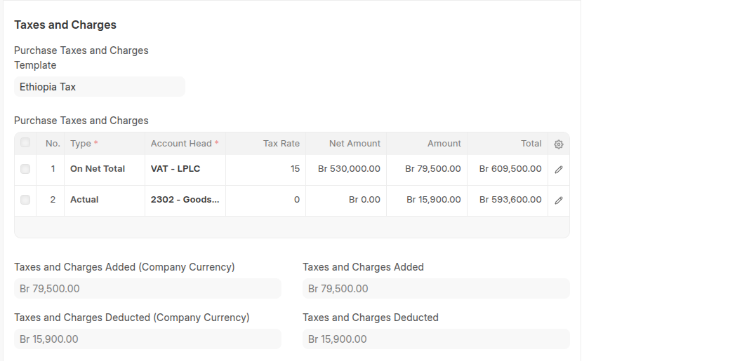
Task: Click the empty area below table rows
Action: (x=291, y=227)
